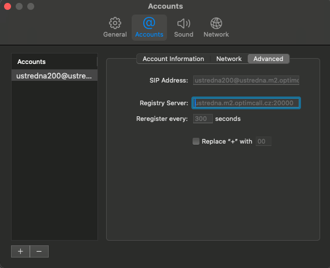Minimize the Accounts window
The width and height of the screenshot is (330, 268).
19,6
